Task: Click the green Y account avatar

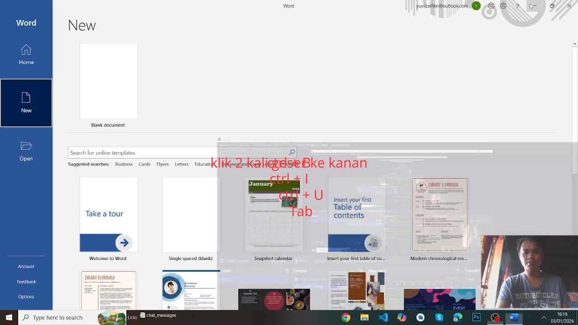Action: tap(476, 6)
